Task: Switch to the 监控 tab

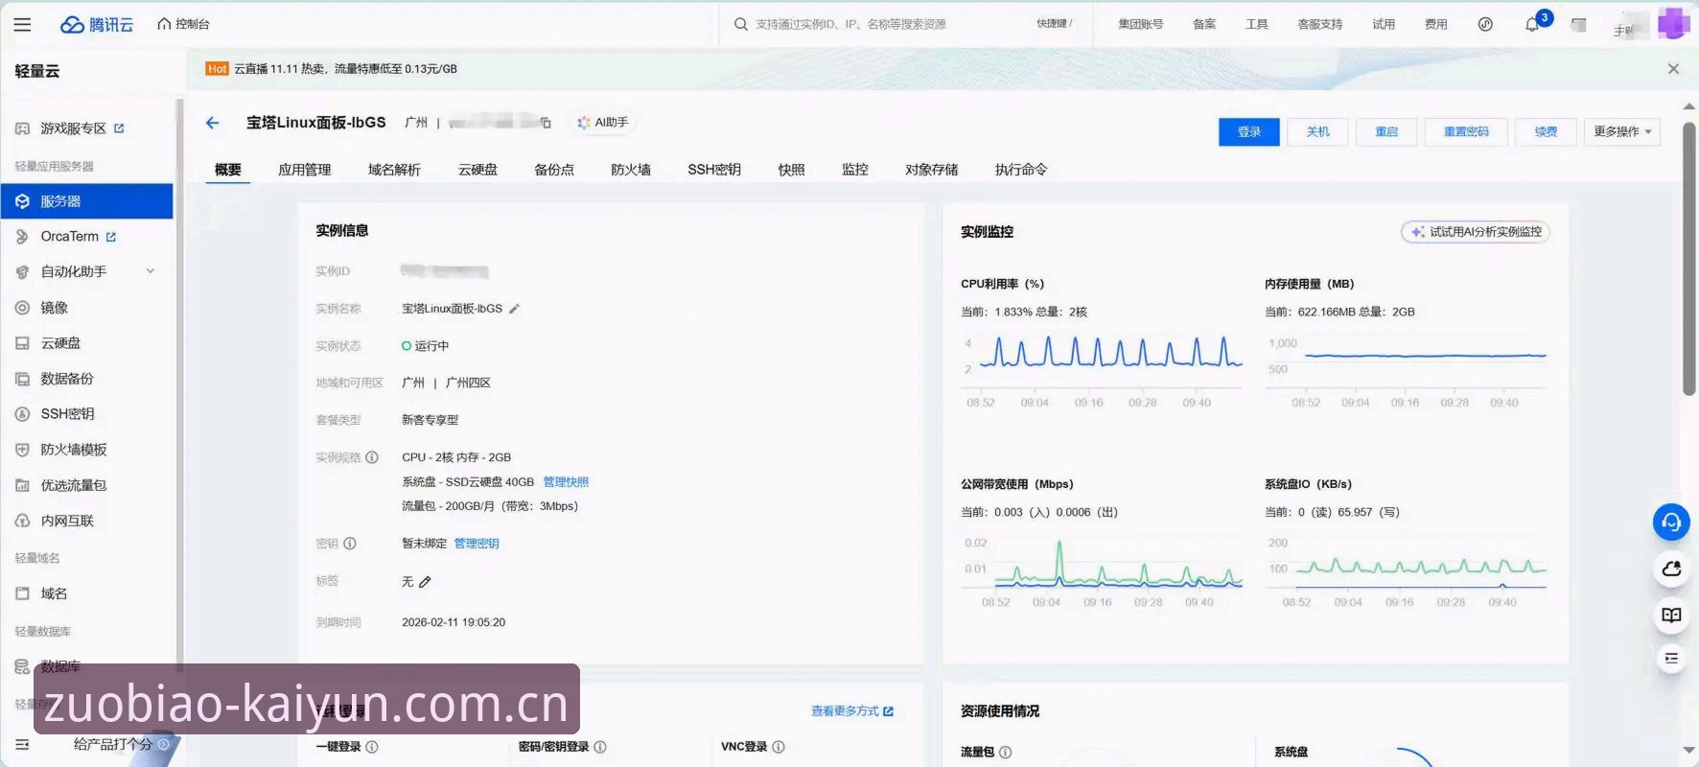Action: [855, 170]
